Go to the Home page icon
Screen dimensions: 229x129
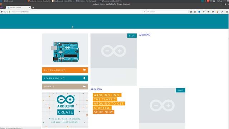click(x=208, y=12)
